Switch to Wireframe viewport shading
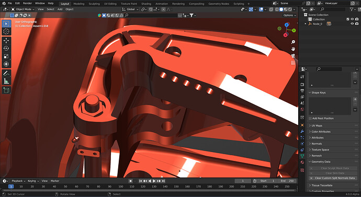The height and width of the screenshot is (197, 361). 277,9
